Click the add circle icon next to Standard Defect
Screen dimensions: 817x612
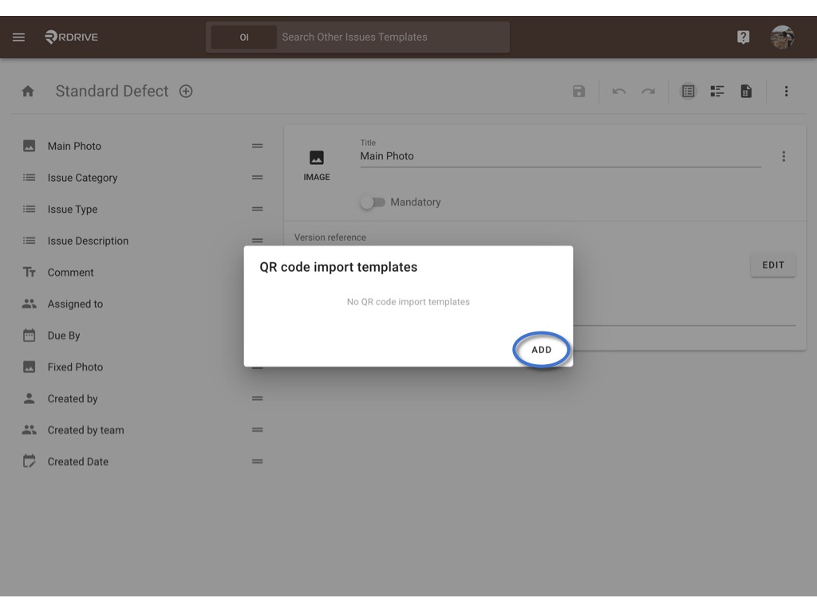(x=186, y=92)
